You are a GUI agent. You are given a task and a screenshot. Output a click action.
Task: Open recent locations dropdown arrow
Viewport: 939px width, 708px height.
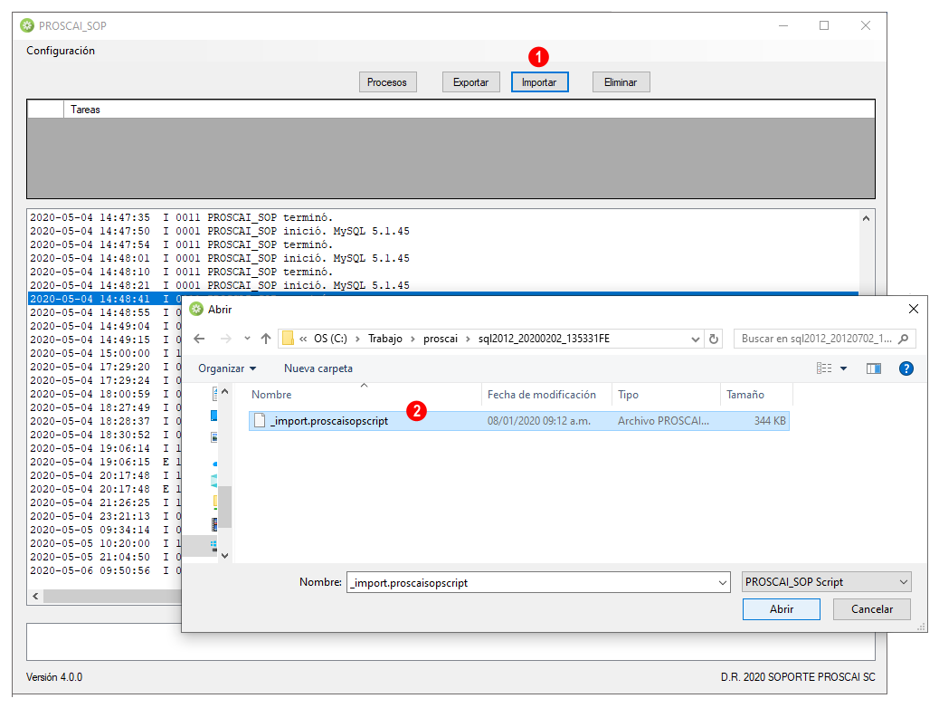pyautogui.click(x=247, y=339)
